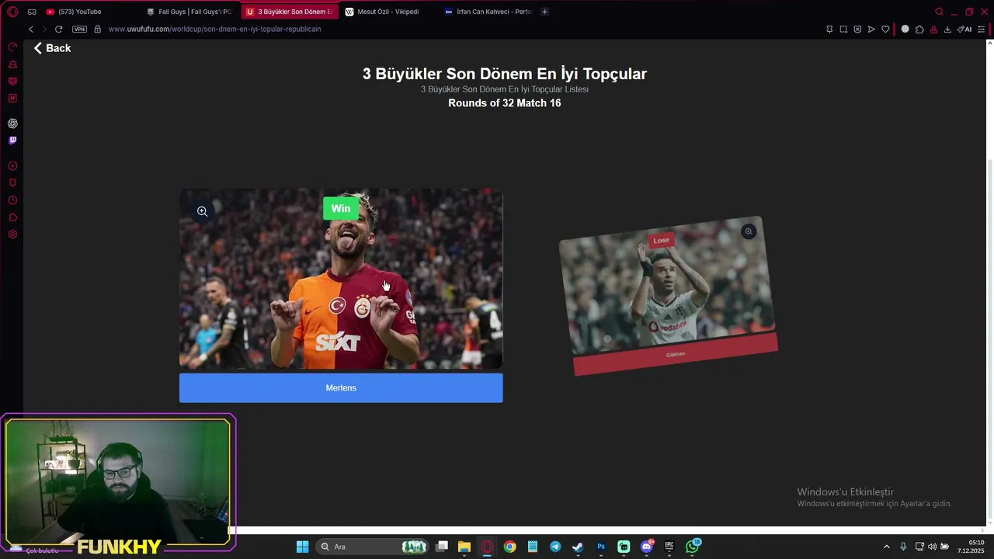Switch to the Fall Guys tab
994x559 pixels.
[190, 12]
